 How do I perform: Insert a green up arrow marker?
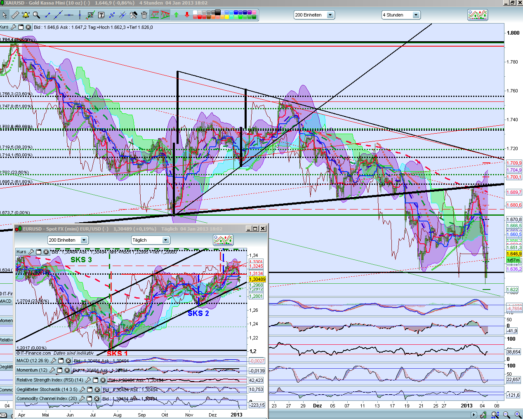tap(177, 15)
